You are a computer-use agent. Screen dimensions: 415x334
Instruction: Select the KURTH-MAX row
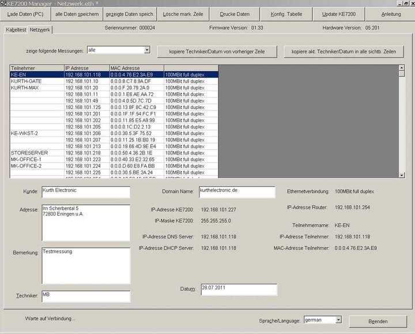(x=114, y=88)
